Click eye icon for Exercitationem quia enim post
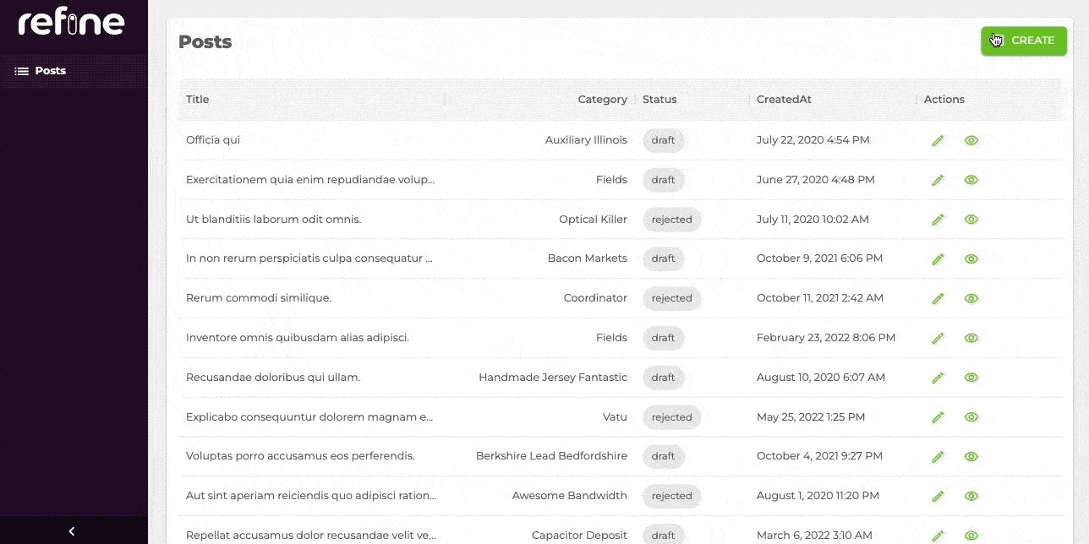The width and height of the screenshot is (1089, 544). pyautogui.click(x=971, y=180)
